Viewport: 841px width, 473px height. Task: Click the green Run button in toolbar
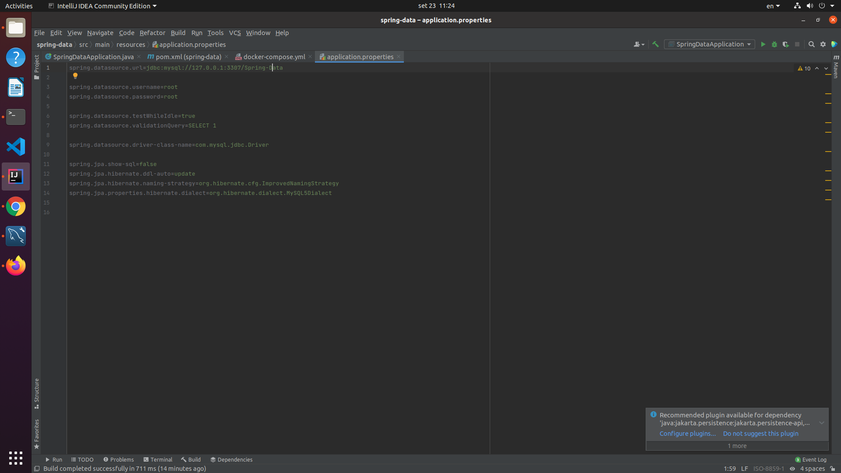[x=763, y=44]
